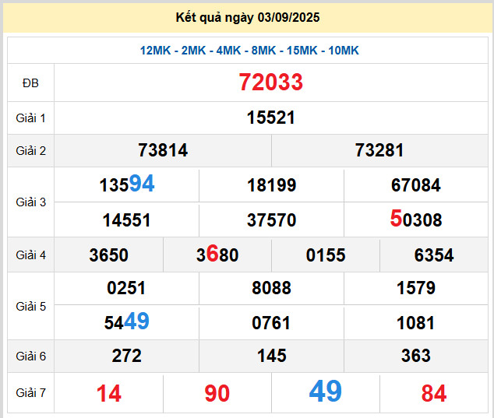Select the Giải 1 number 15521

pyautogui.click(x=271, y=118)
